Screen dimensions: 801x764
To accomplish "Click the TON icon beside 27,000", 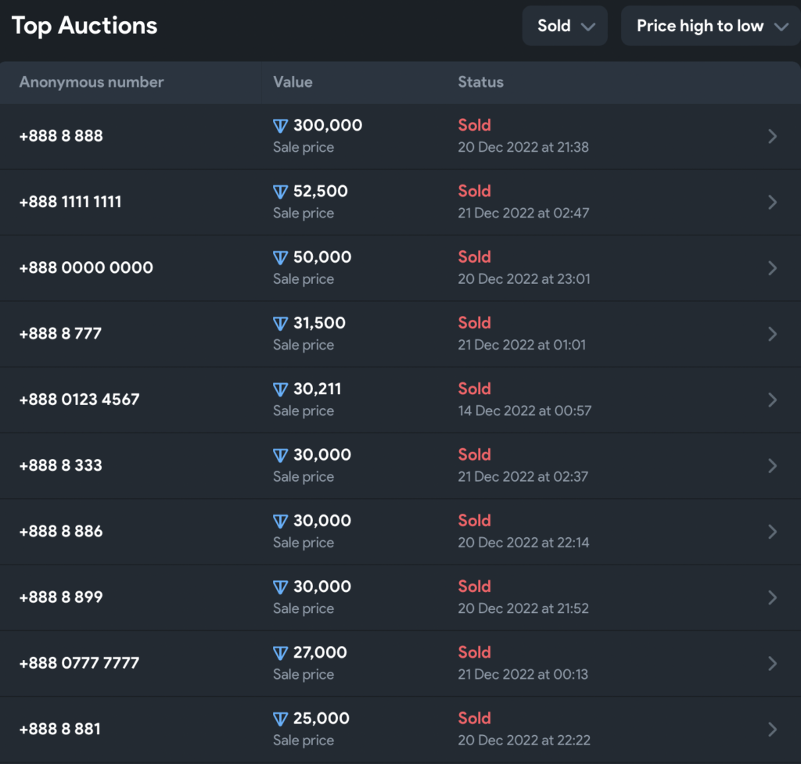I will click(281, 653).
